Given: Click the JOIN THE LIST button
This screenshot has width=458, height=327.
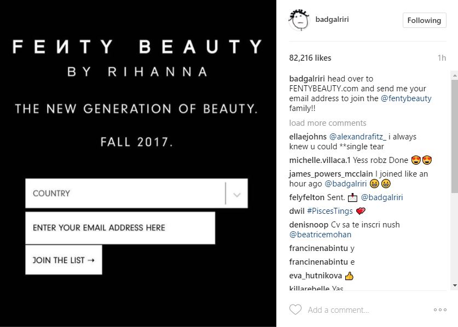Looking at the screenshot, I should click(63, 260).
